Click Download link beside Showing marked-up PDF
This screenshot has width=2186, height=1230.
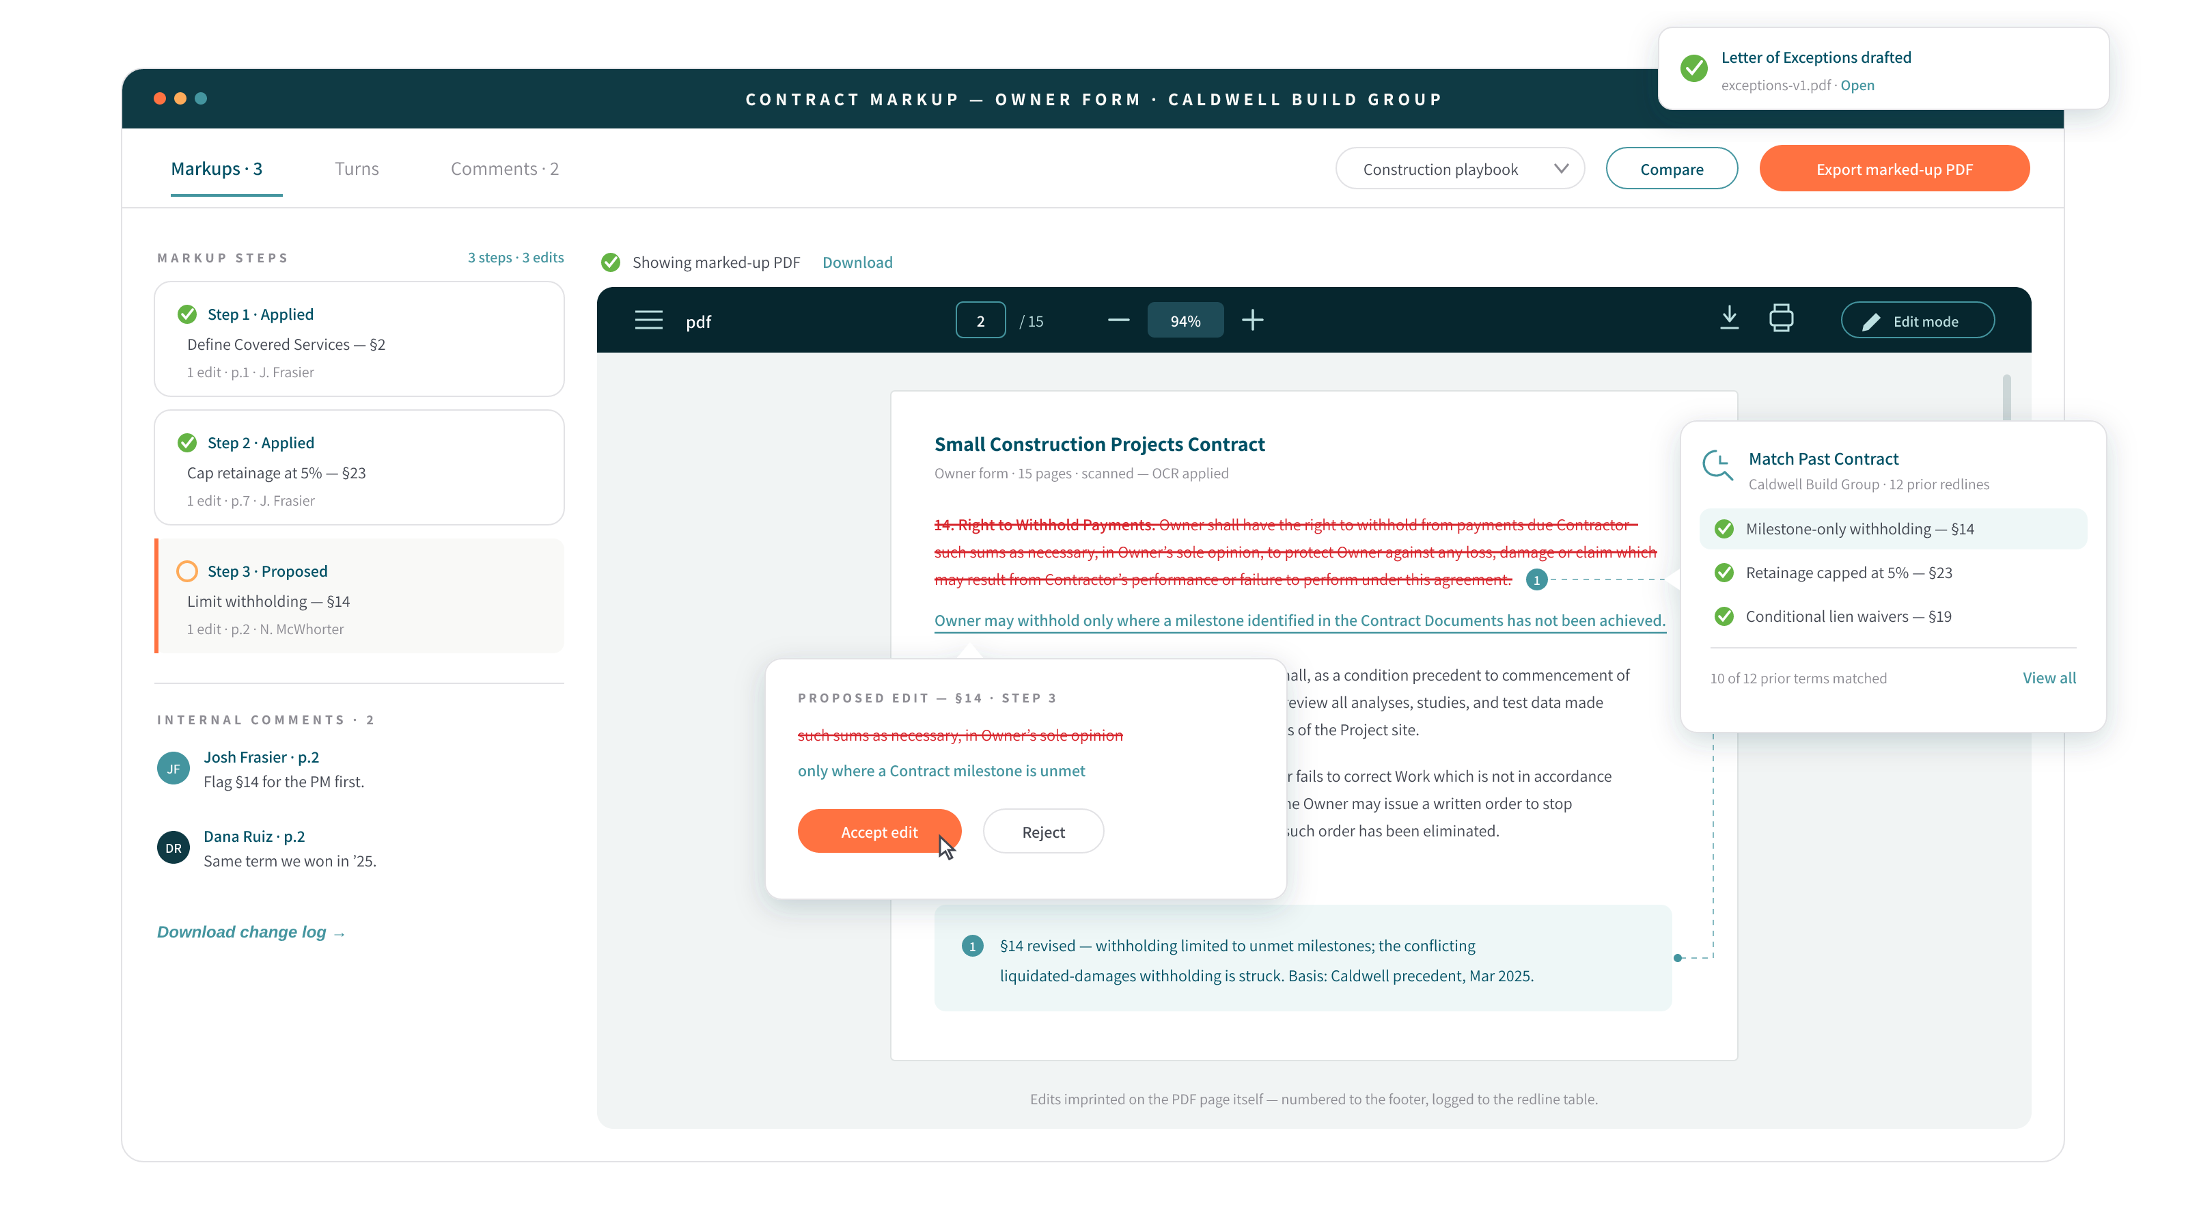pos(857,262)
